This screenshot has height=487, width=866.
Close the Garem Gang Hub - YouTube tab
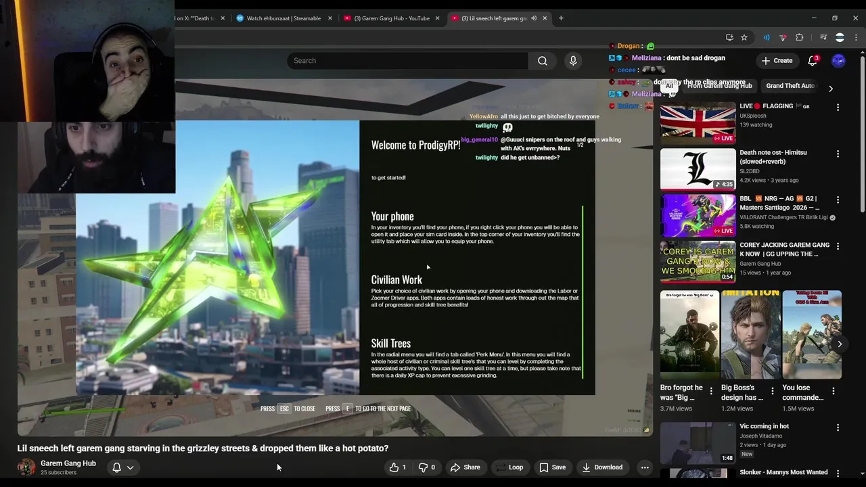pos(437,18)
